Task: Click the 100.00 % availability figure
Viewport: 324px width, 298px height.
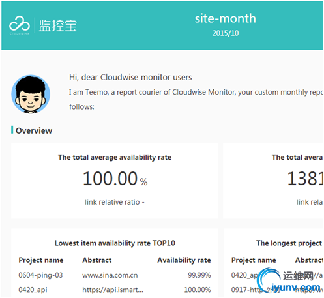Action: (115, 179)
